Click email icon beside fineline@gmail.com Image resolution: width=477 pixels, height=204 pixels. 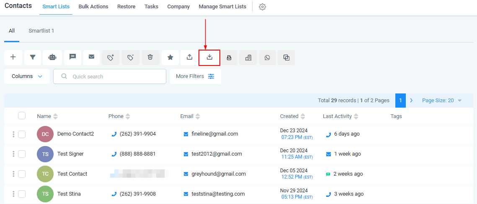tap(186, 134)
